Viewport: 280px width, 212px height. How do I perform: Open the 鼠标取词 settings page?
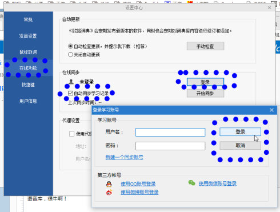click(28, 52)
